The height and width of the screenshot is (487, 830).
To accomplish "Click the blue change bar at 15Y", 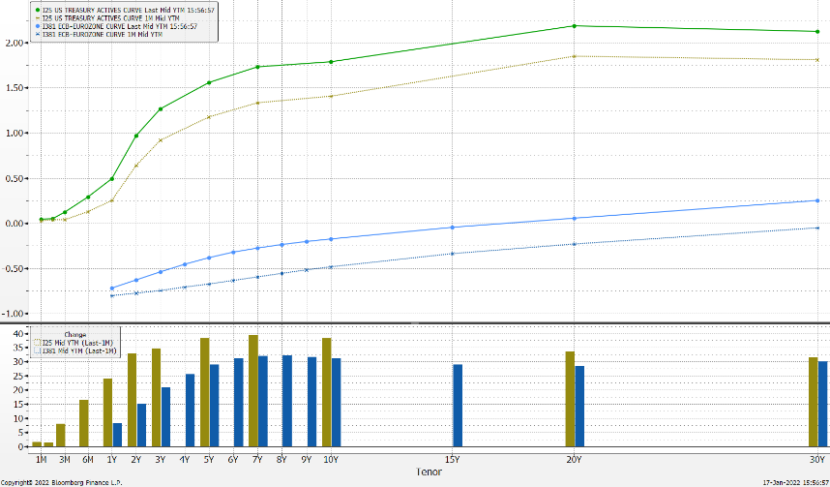I will point(458,406).
